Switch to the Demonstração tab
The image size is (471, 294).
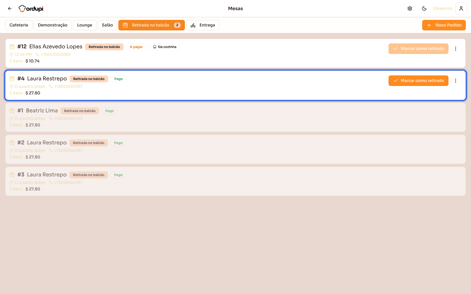tap(53, 25)
